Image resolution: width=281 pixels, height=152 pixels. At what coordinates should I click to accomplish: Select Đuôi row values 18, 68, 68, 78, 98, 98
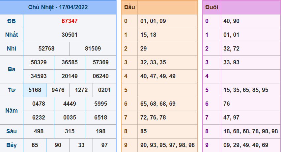coord(251,131)
